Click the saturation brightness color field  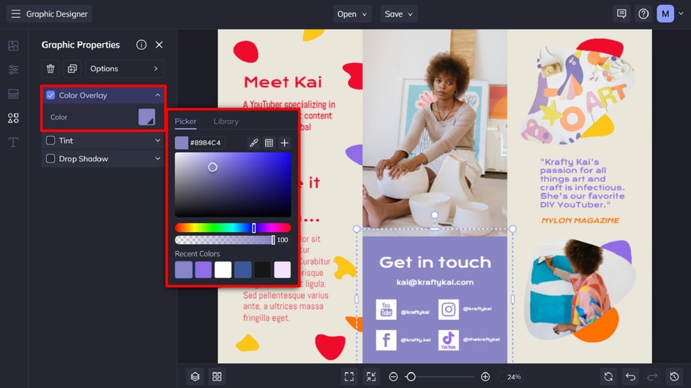pyautogui.click(x=233, y=184)
